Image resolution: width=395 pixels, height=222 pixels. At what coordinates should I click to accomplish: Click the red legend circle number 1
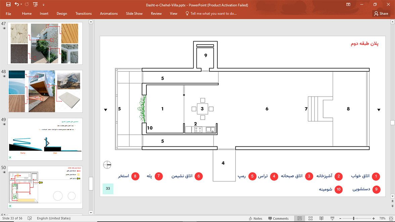376,176
